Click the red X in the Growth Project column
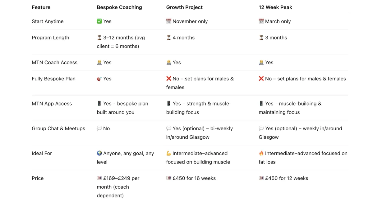373x207 pixels. coord(169,79)
